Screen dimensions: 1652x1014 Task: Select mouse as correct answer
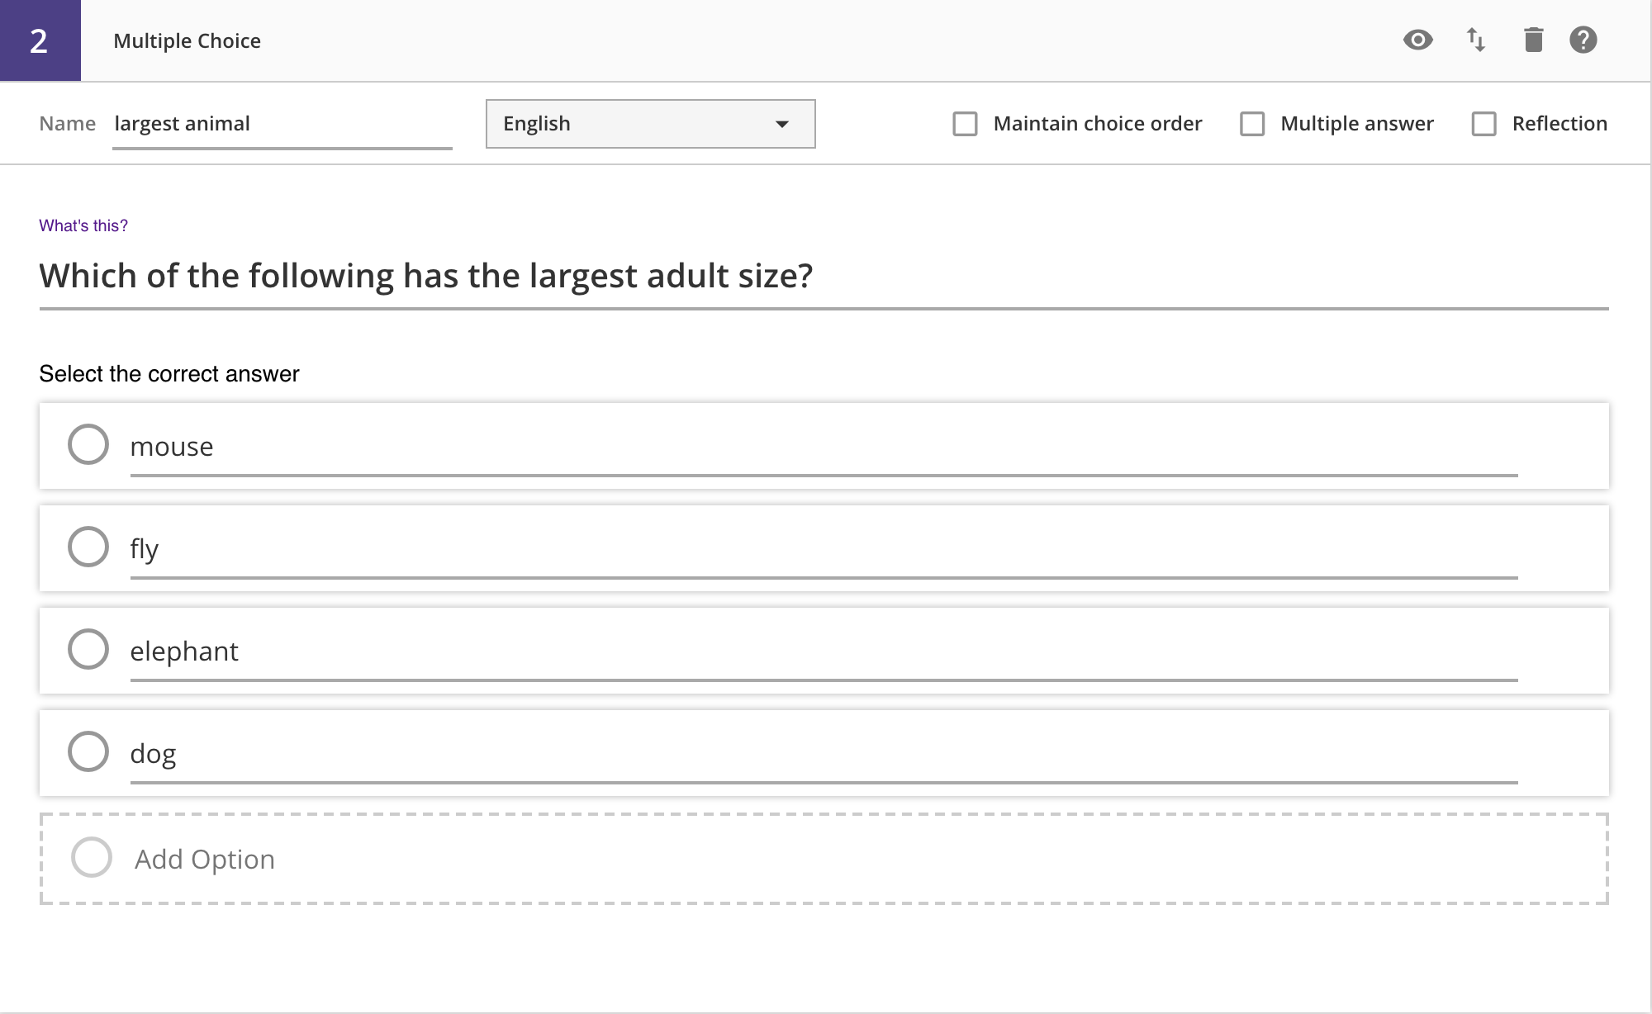(x=88, y=444)
